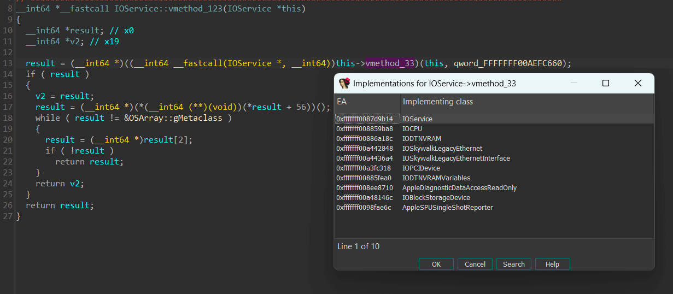The image size is (673, 294).
Task: Click address 0xfffffff00a4436a4
Action: [365, 158]
